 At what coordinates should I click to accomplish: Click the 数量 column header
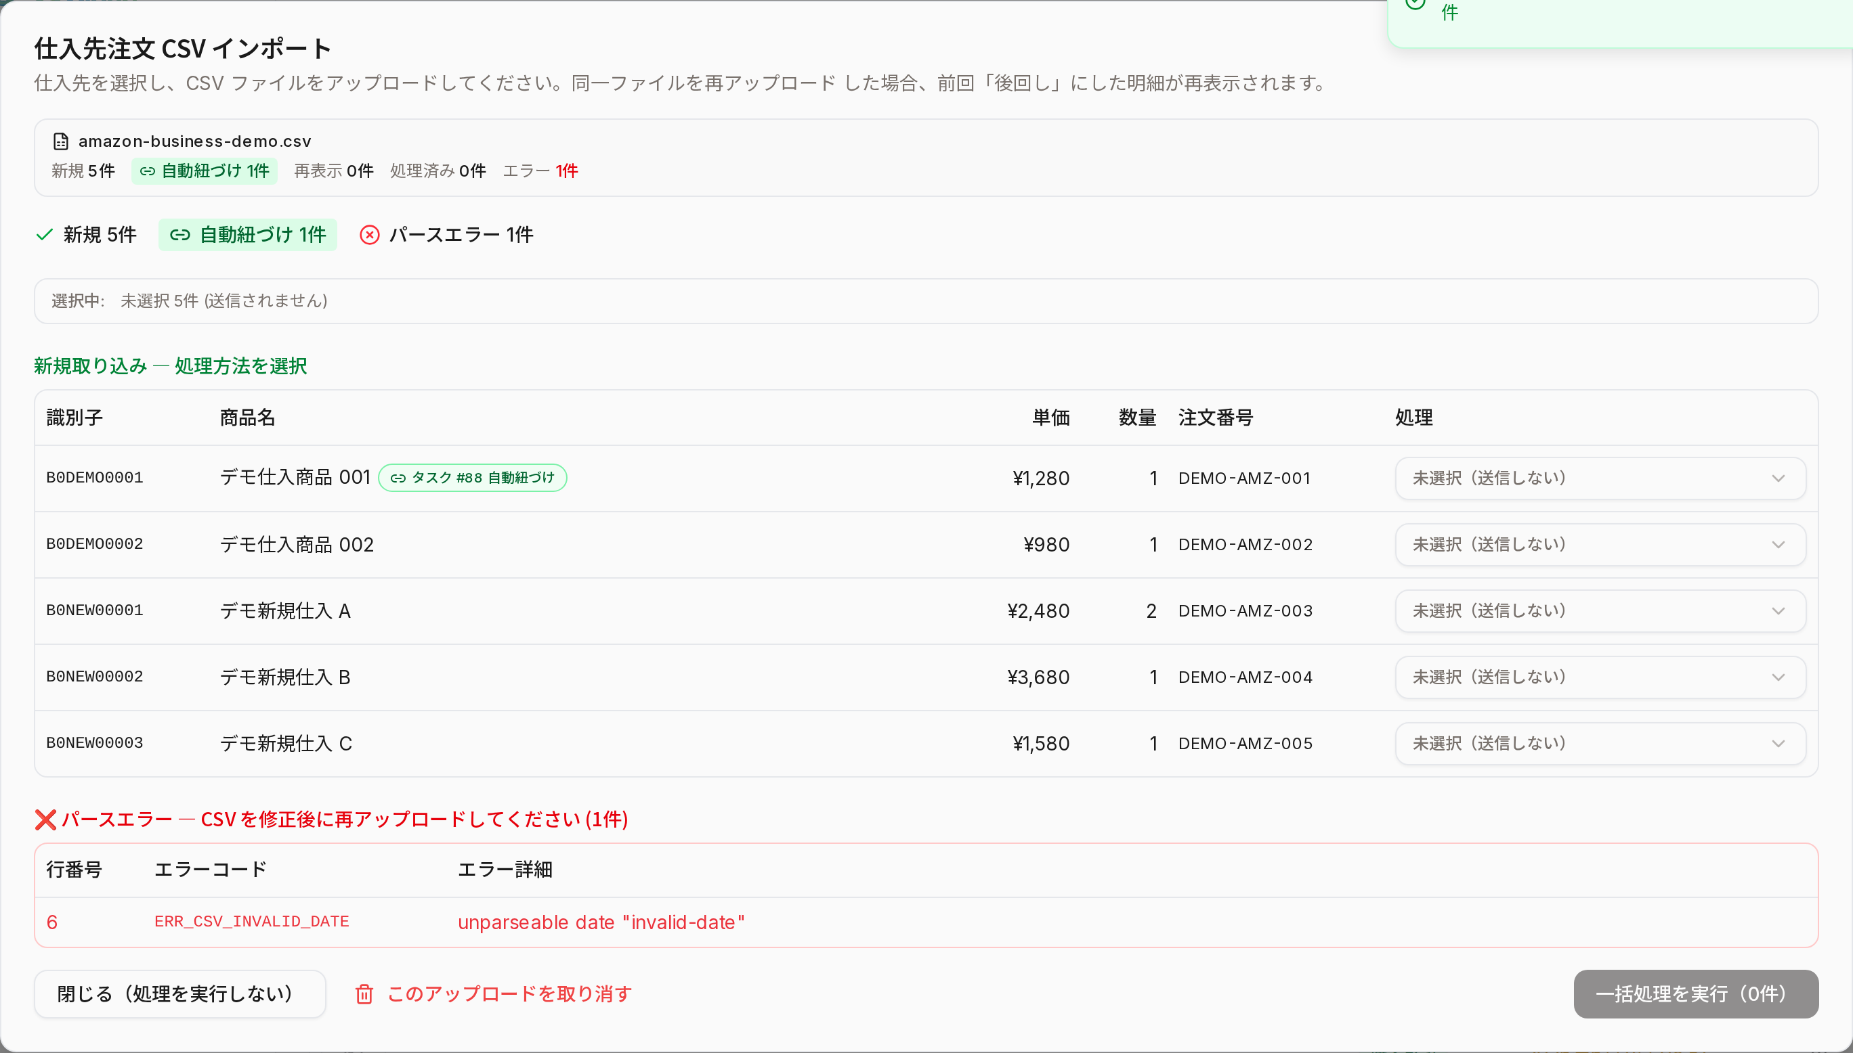coord(1137,418)
